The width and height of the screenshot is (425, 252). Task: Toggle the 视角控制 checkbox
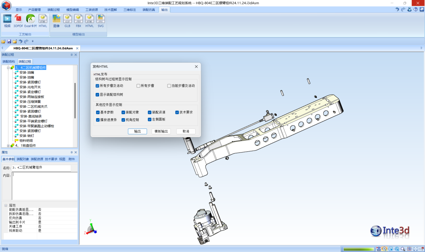point(123,119)
